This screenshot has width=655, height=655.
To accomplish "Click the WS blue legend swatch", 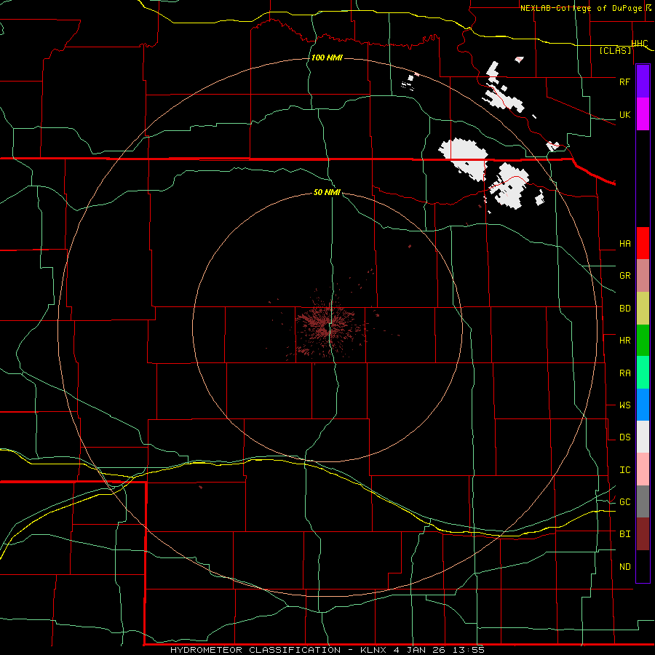I will pyautogui.click(x=643, y=405).
